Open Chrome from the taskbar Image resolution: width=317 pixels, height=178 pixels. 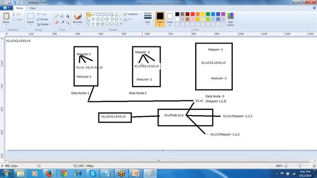click(64, 174)
